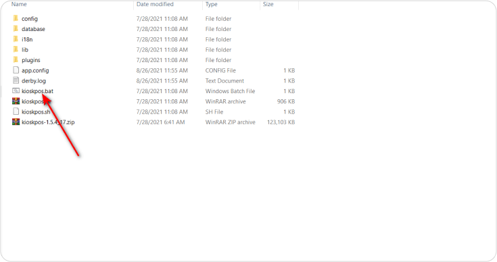Click the modified date of kioskpos.sh
497x262 pixels.
pyautogui.click(x=162, y=112)
